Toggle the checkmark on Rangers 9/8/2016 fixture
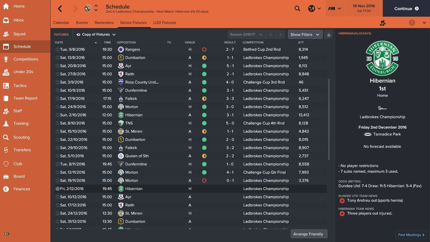The image size is (430, 242). pyautogui.click(x=57, y=49)
